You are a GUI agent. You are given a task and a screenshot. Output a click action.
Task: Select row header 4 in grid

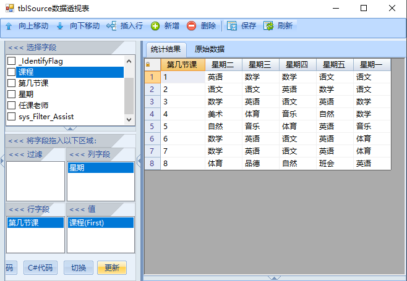coord(153,114)
